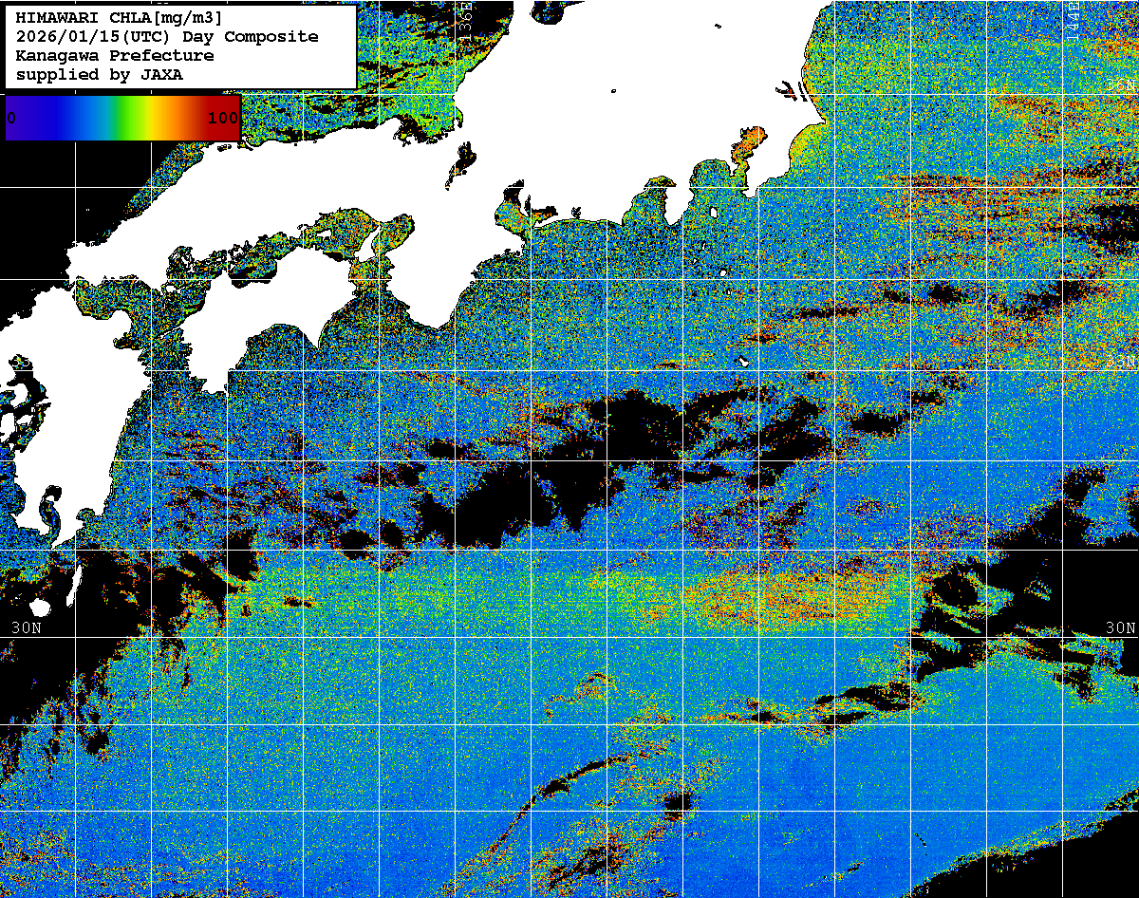1139x898 pixels.
Task: Click the 30N latitude label on left edge
Action: pyautogui.click(x=27, y=628)
